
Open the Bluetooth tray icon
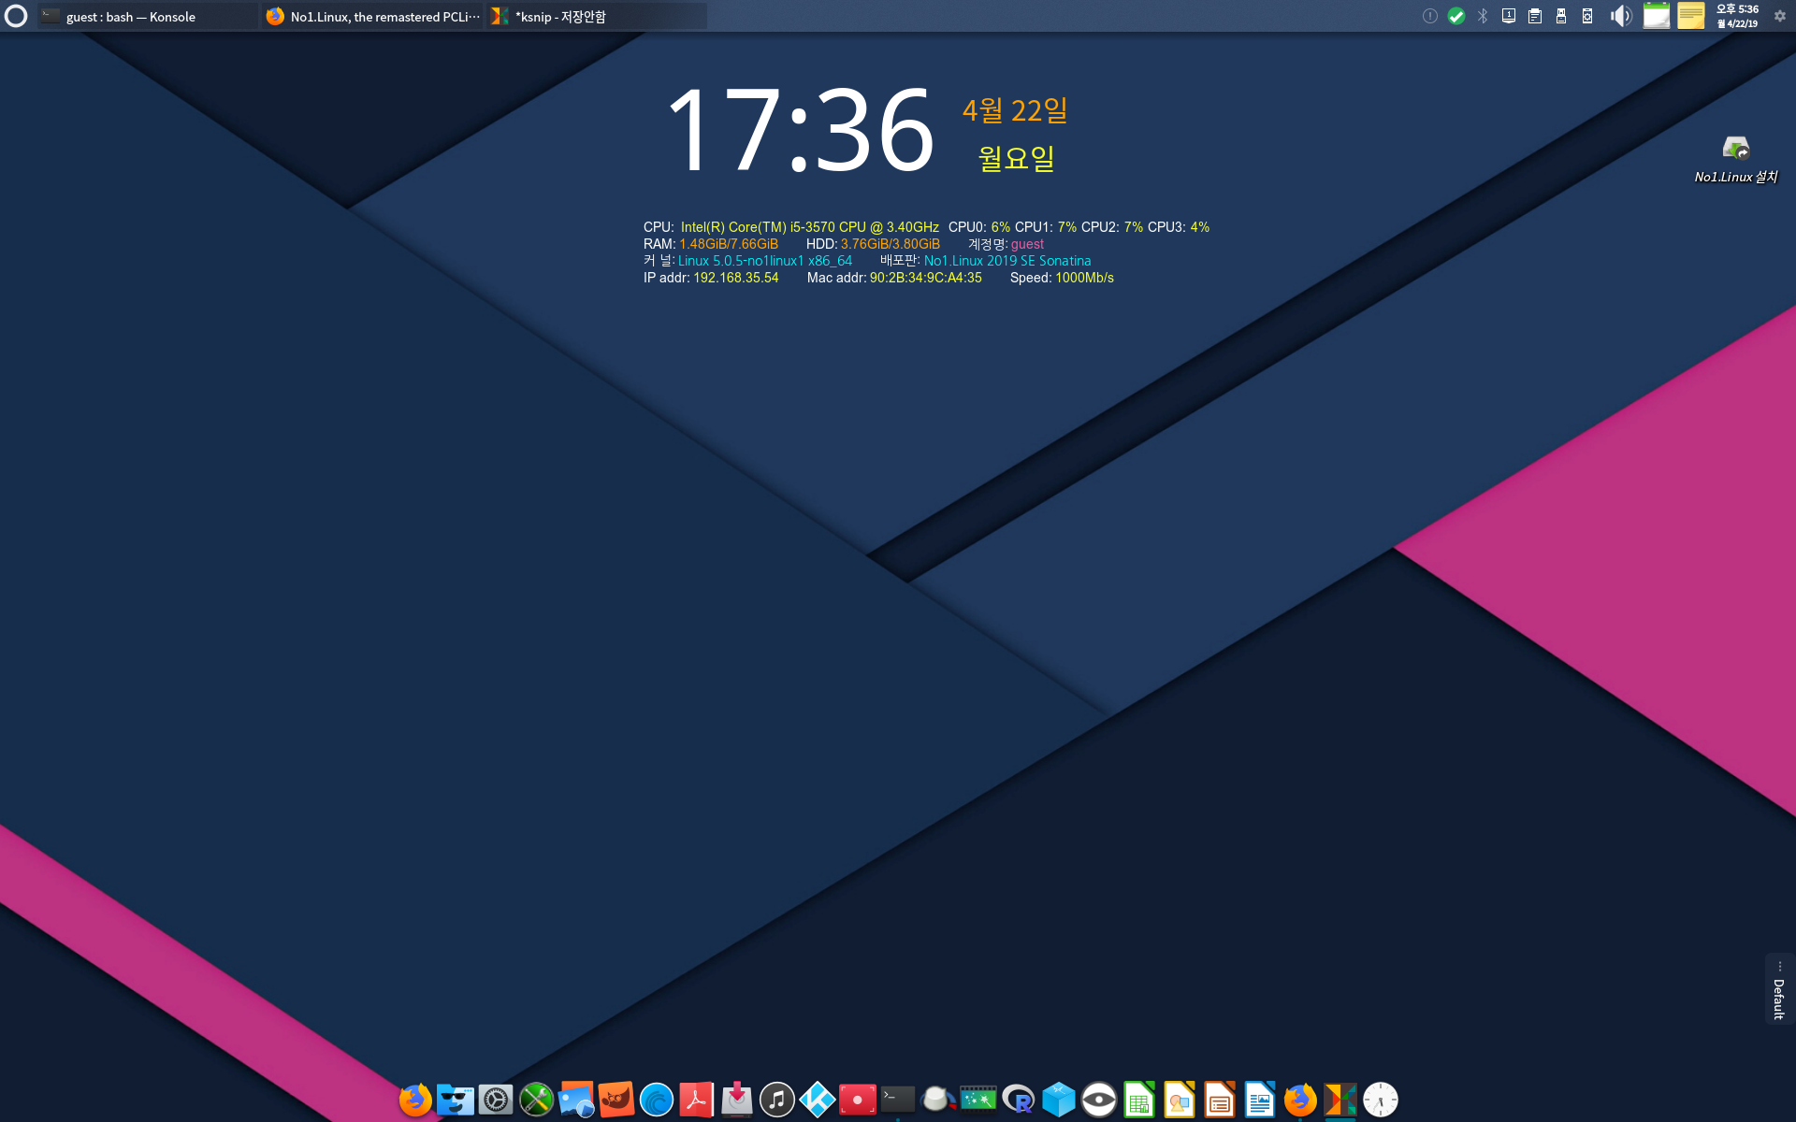[1483, 16]
